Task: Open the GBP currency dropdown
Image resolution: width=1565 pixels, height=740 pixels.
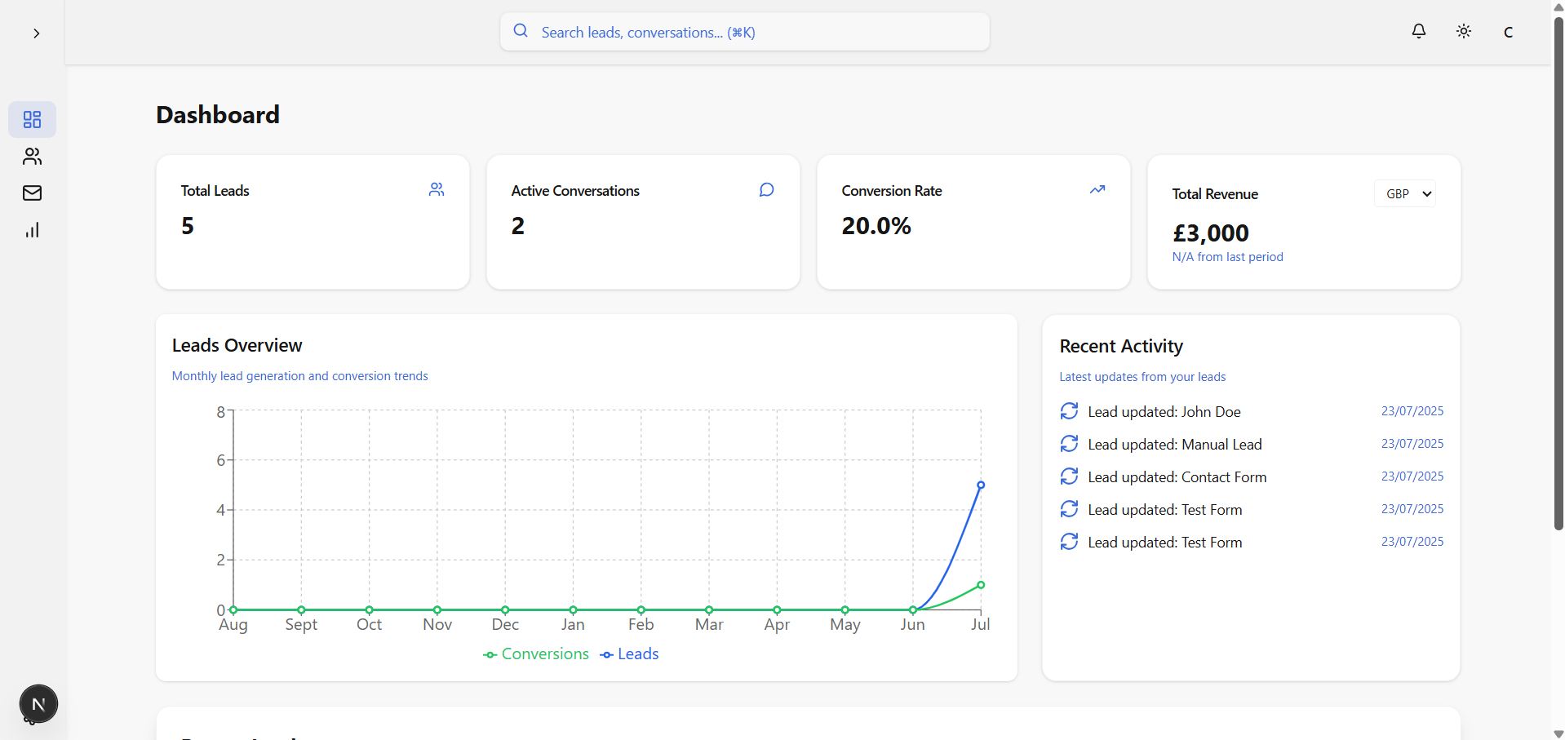Action: click(1405, 193)
